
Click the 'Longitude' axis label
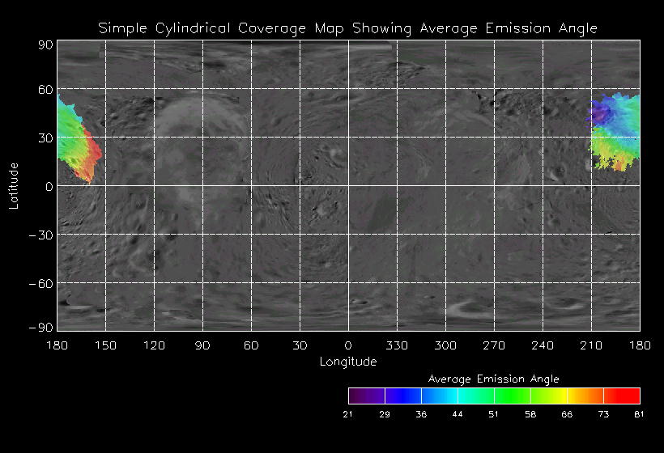point(348,362)
